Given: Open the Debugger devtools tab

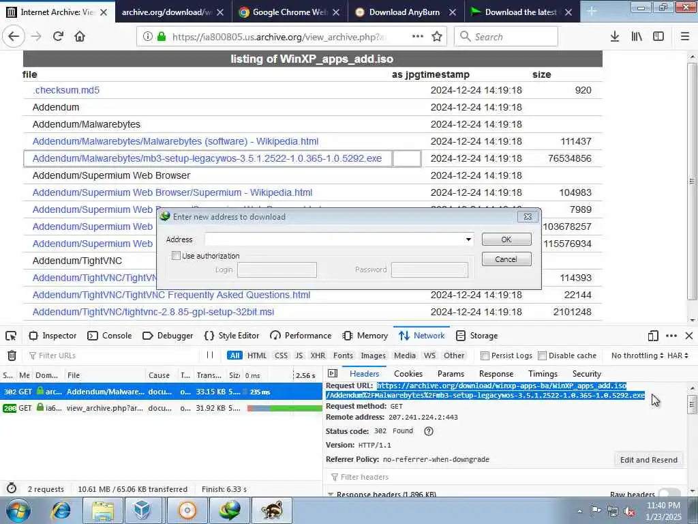Looking at the screenshot, I should [168, 336].
